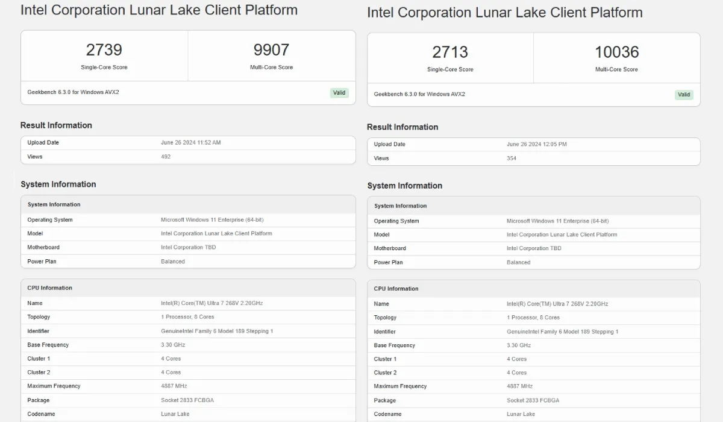Click the left Single-Core Score label

104,68
